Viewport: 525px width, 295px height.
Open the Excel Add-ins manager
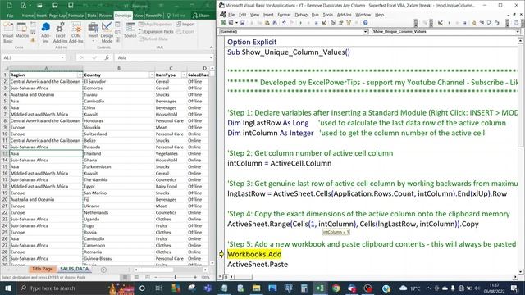[x=60, y=33]
